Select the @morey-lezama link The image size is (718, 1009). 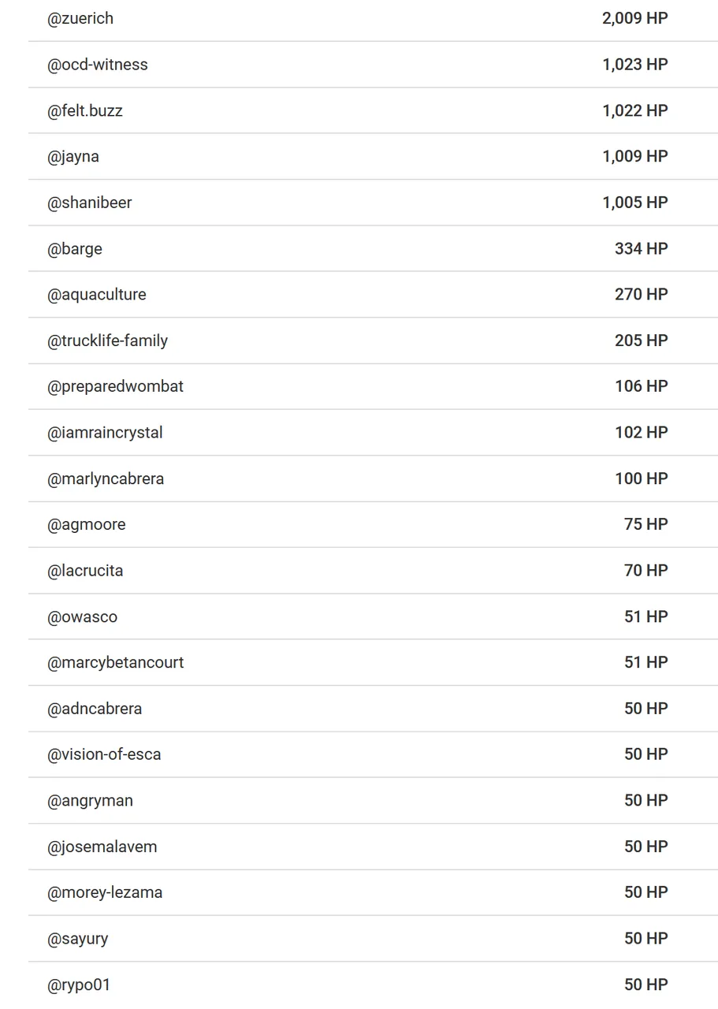tap(105, 892)
